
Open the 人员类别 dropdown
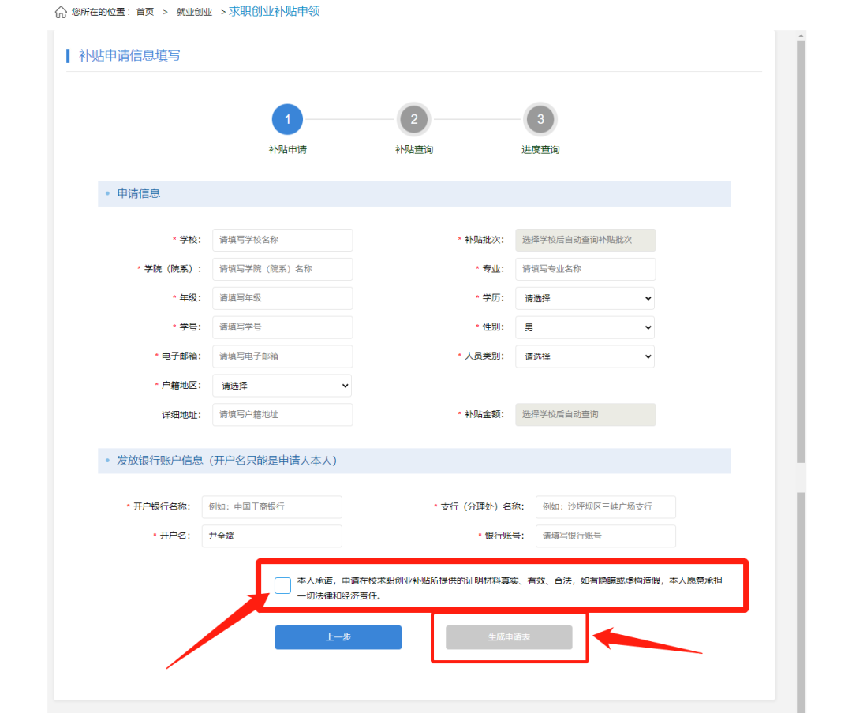click(585, 356)
